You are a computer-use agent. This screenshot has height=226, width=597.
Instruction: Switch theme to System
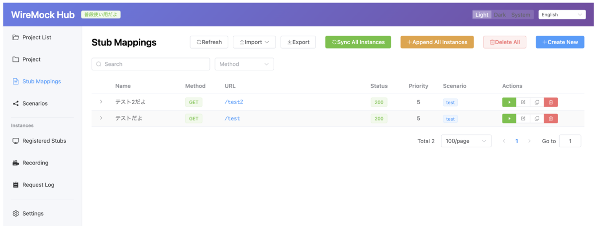[x=521, y=15]
